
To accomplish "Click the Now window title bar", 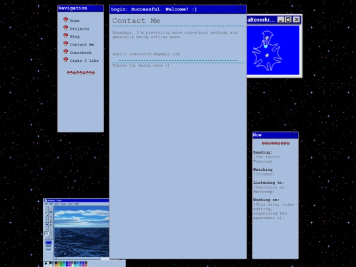I will click(x=275, y=135).
